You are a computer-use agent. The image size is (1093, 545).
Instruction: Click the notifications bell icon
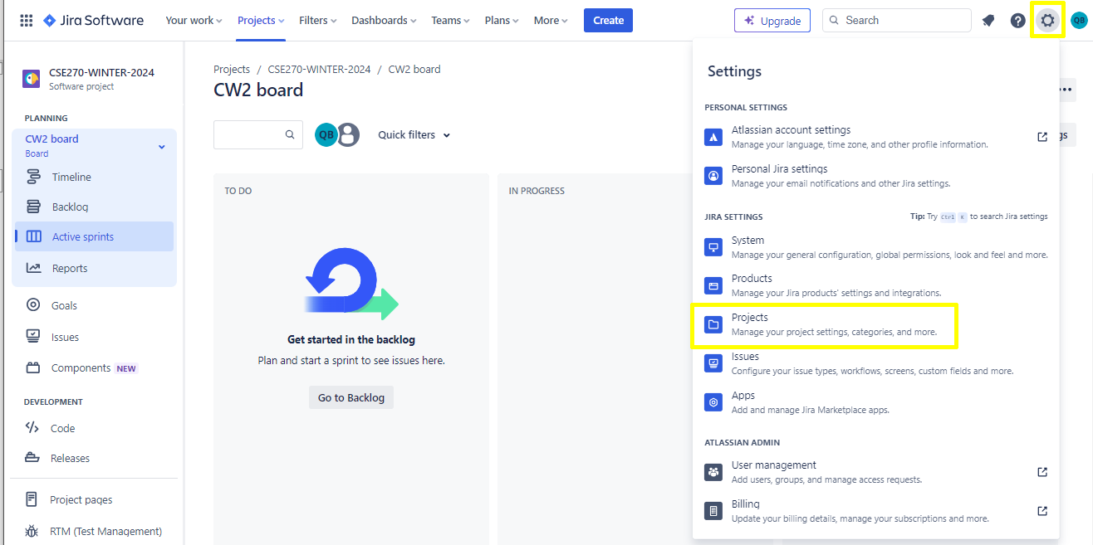(x=988, y=21)
